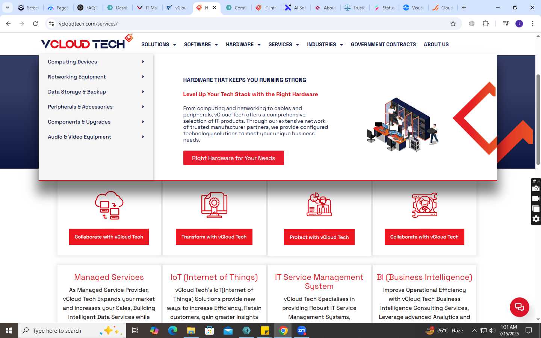Click the Windows search box
This screenshot has height=338, width=541.
coord(72,330)
